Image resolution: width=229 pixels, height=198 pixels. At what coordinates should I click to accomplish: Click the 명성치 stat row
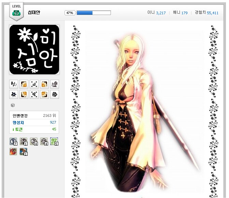point(34,122)
